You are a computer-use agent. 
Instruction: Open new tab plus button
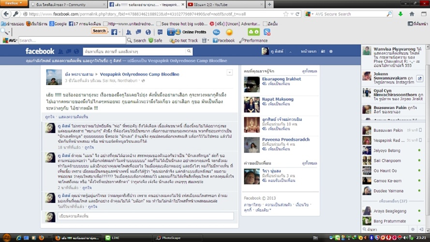tap(269, 4)
